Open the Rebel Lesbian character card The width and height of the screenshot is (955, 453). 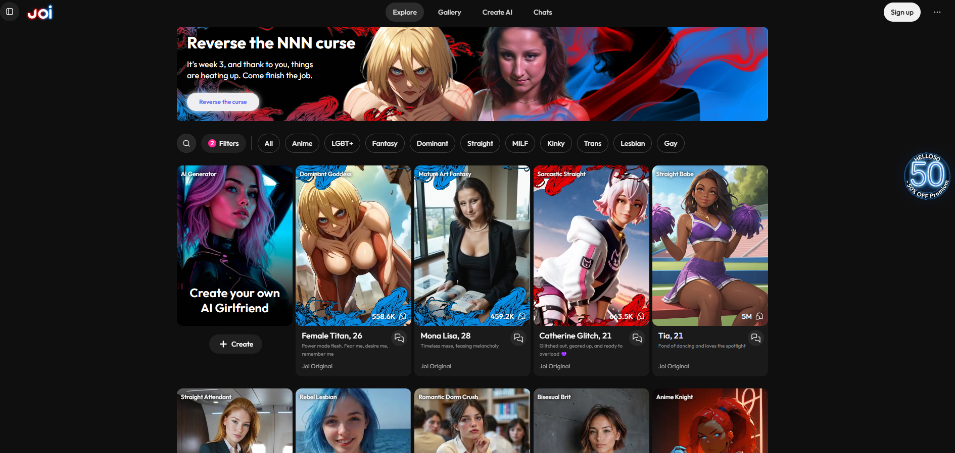pyautogui.click(x=353, y=421)
